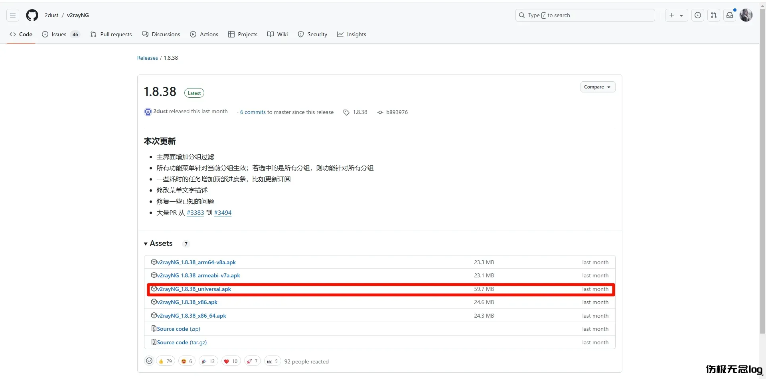Open the 1.8.38 tag link

pyautogui.click(x=355, y=112)
